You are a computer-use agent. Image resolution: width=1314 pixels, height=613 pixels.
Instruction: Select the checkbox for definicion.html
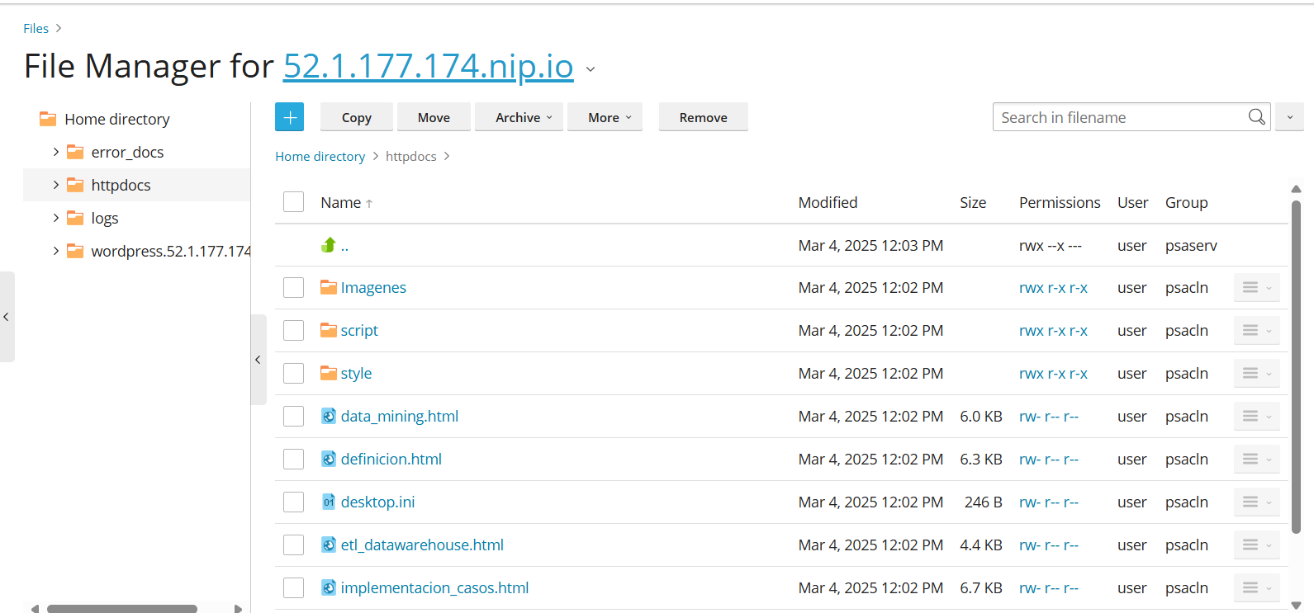pyautogui.click(x=294, y=459)
